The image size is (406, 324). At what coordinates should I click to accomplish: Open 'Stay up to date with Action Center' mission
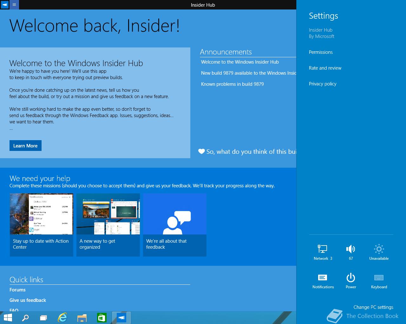click(x=42, y=225)
